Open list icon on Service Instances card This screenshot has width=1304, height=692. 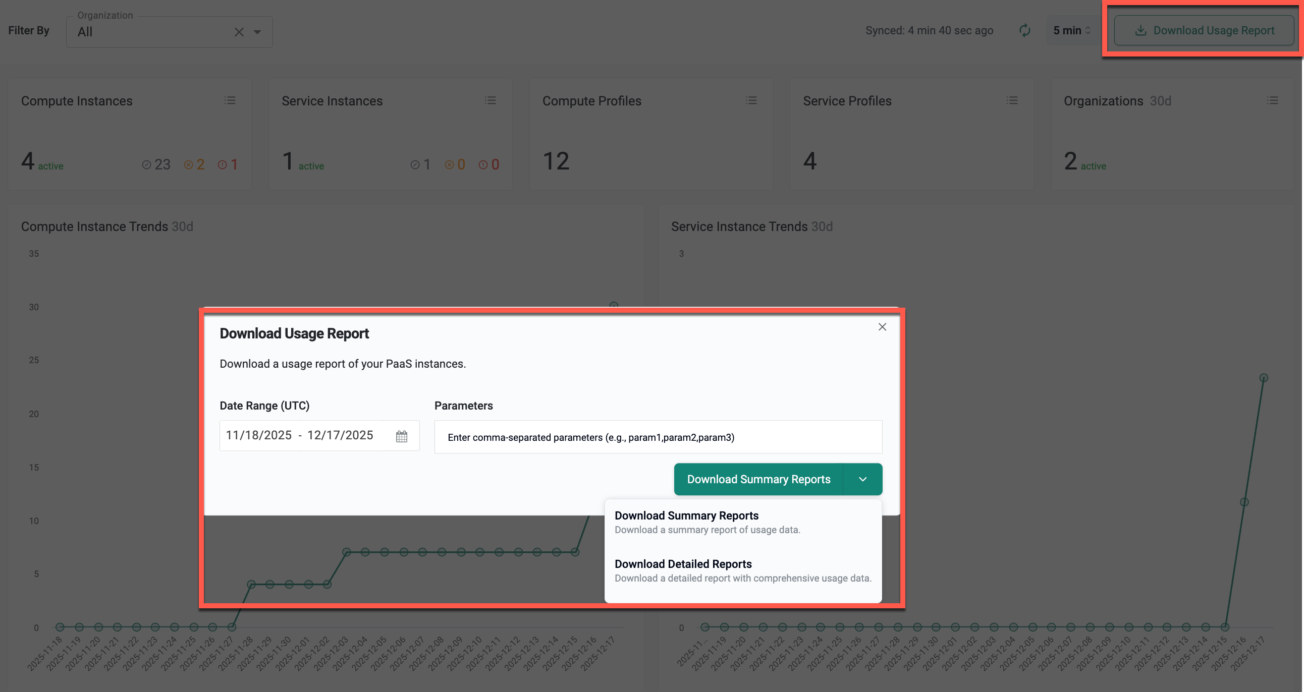[490, 100]
